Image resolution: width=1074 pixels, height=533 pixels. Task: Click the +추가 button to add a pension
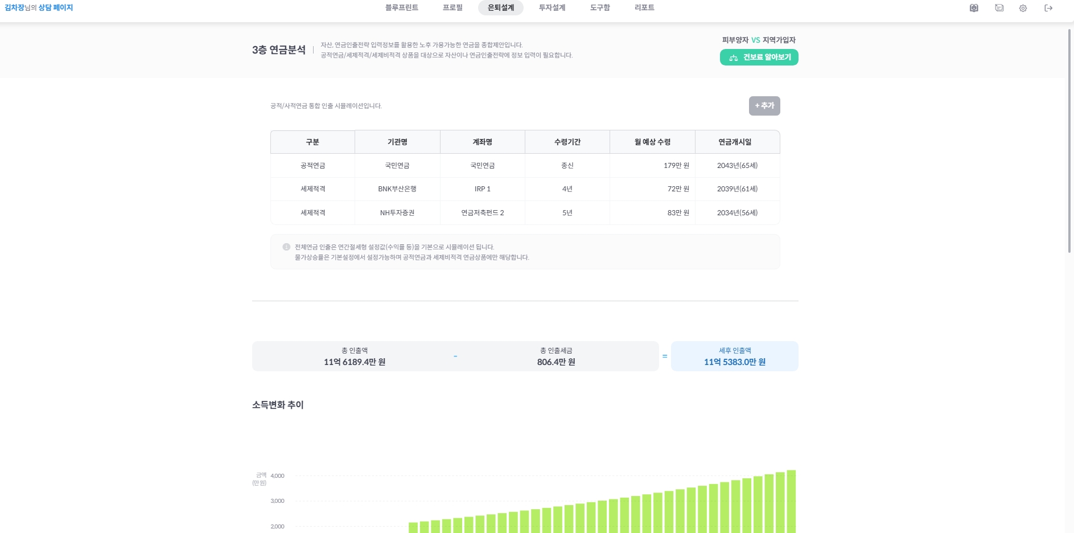tap(764, 106)
